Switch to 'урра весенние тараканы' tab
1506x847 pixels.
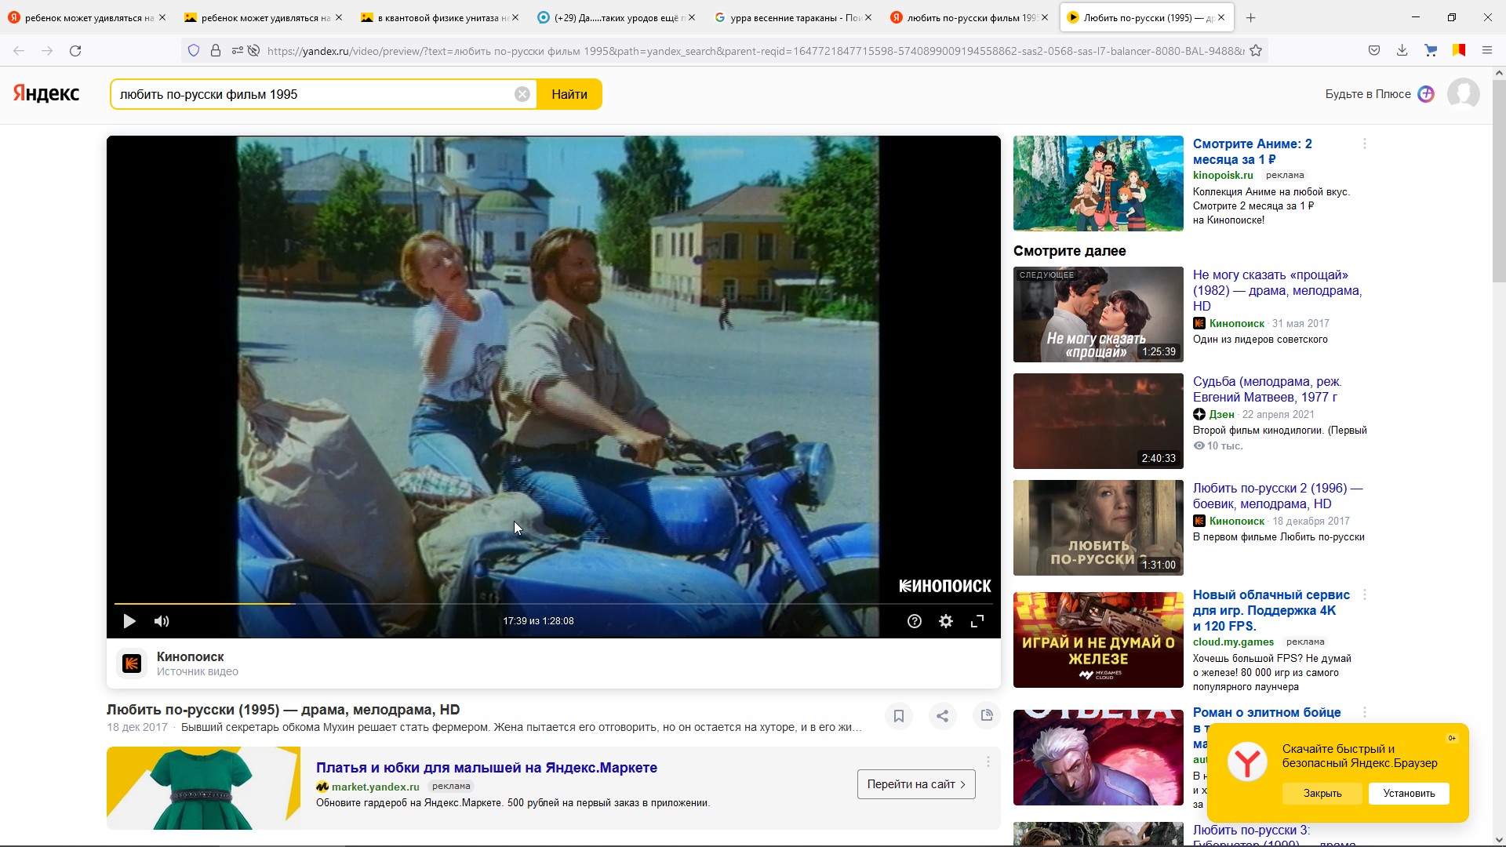click(792, 17)
